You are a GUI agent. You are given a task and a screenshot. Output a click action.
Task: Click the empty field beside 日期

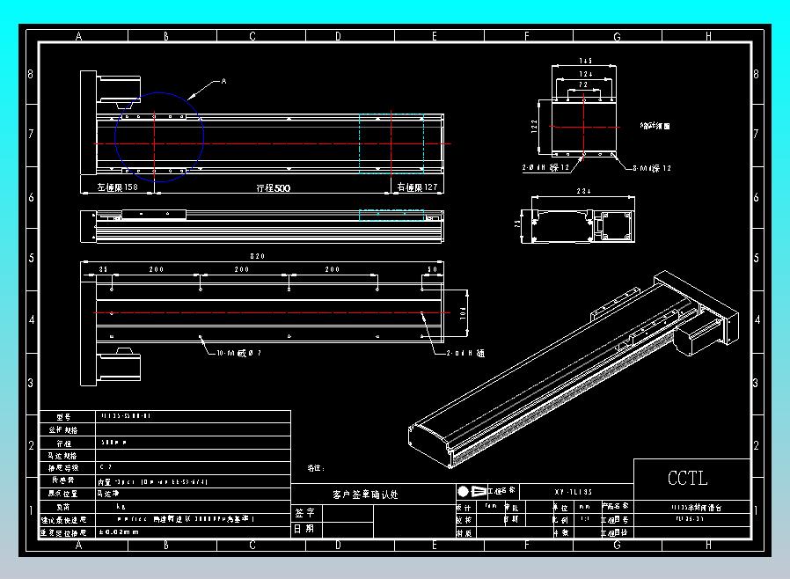[347, 530]
